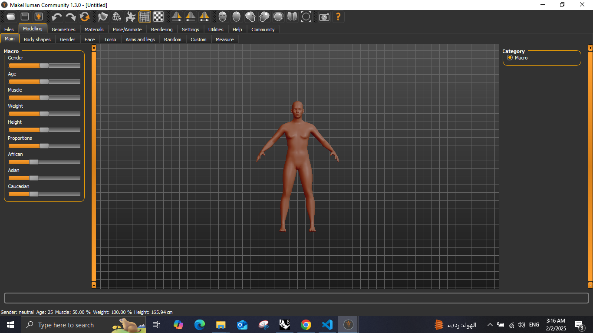Switch to the Measure sub-tab
593x333 pixels.
[225, 40]
